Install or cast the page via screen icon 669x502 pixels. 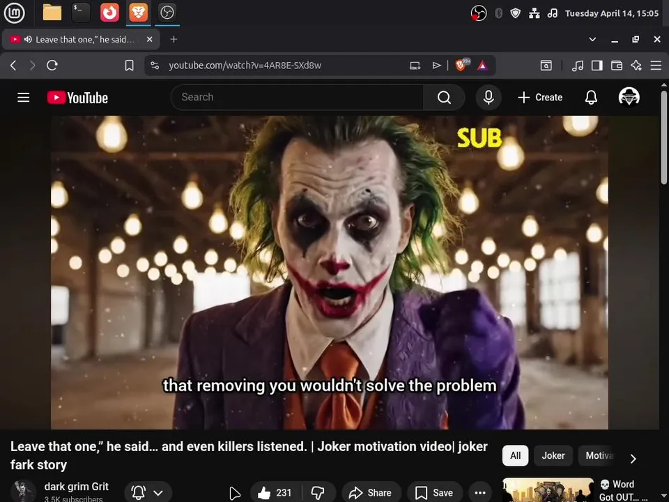pyautogui.click(x=415, y=66)
